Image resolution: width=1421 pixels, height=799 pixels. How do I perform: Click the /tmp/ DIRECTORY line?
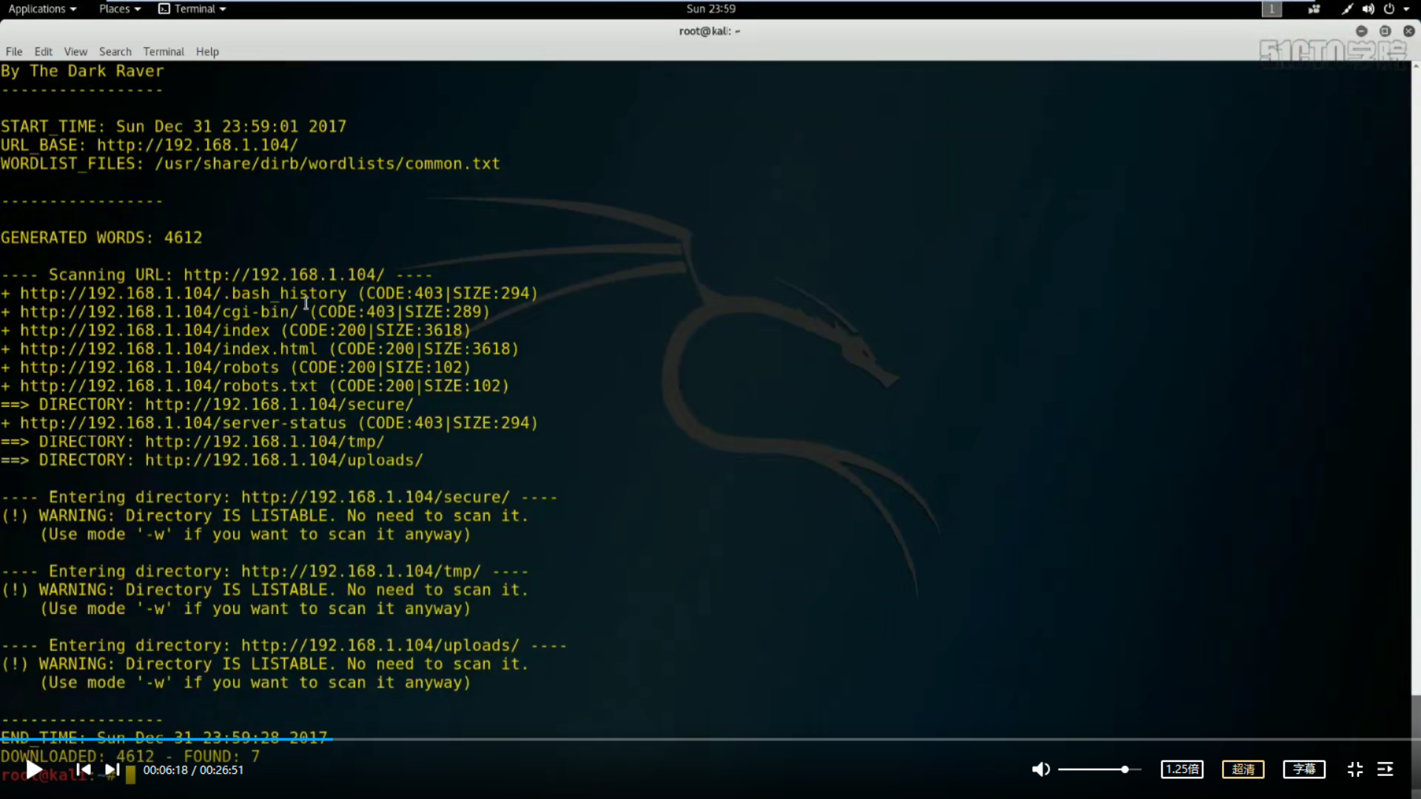[192, 442]
